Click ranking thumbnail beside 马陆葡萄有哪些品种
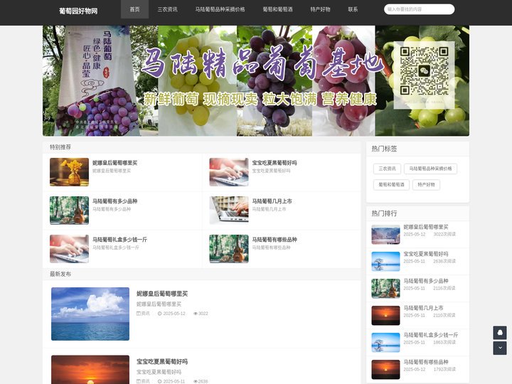The height and width of the screenshot is (384, 512). coord(385,369)
